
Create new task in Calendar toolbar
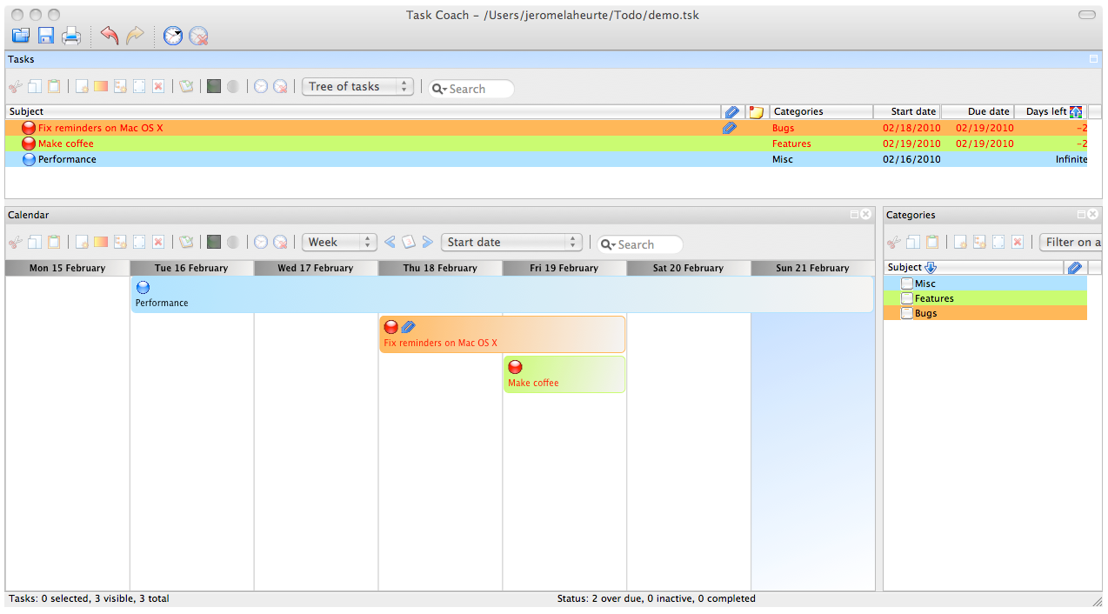[82, 243]
